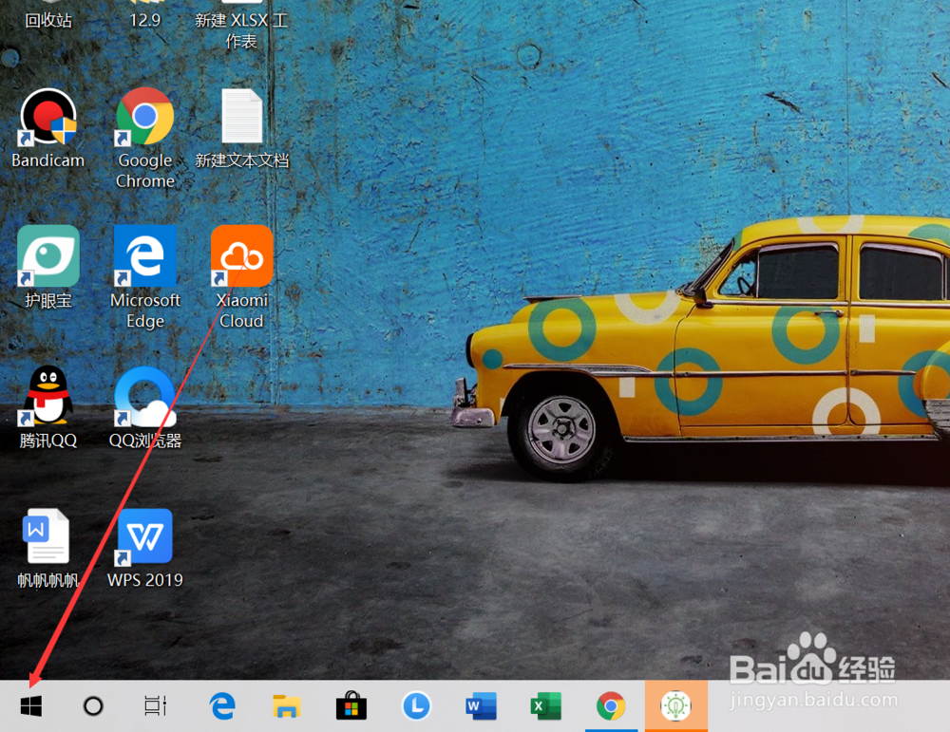Select the 腾讯QQ penguin shortcut
This screenshot has height=732, width=950.
(x=47, y=407)
